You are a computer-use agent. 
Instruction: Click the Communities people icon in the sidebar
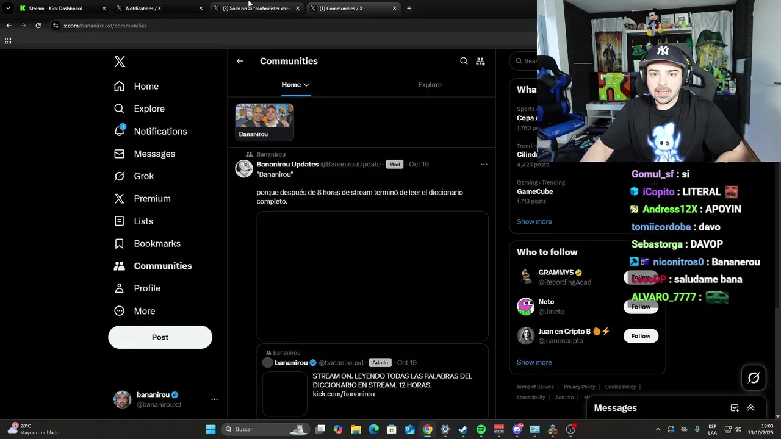click(120, 266)
